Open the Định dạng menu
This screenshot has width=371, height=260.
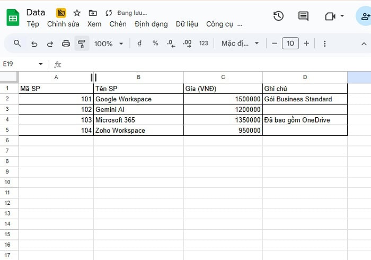click(151, 24)
